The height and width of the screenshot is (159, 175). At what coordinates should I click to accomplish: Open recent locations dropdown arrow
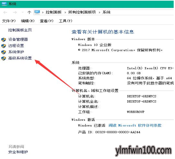[x=22, y=12]
